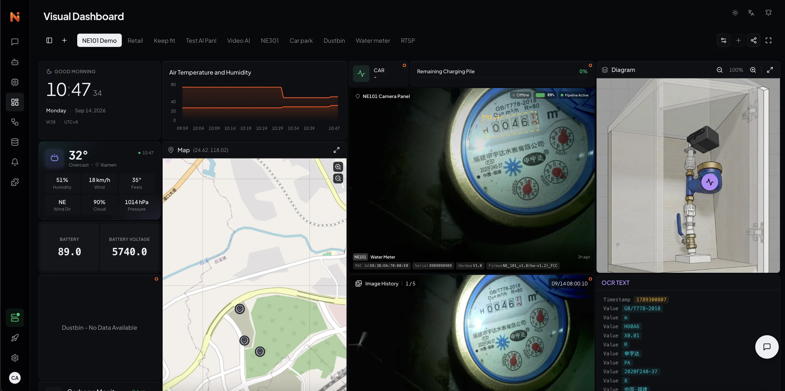Screen dimensions: 785x391
Task: Open the robot agent icon in the sidebar
Action: coord(15,62)
